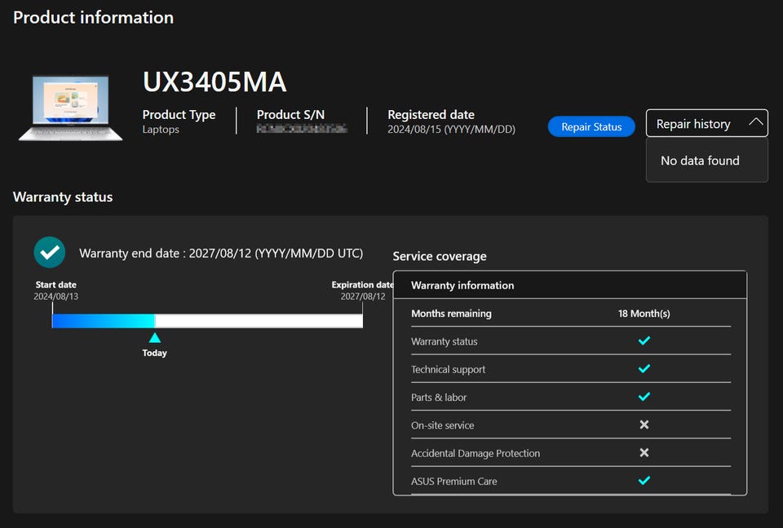Click the UX3405MA model name heading

click(x=215, y=81)
